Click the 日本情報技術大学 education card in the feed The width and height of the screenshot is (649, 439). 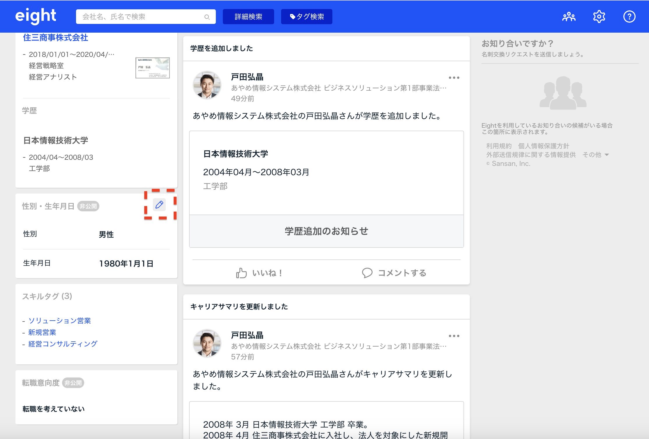(x=326, y=173)
